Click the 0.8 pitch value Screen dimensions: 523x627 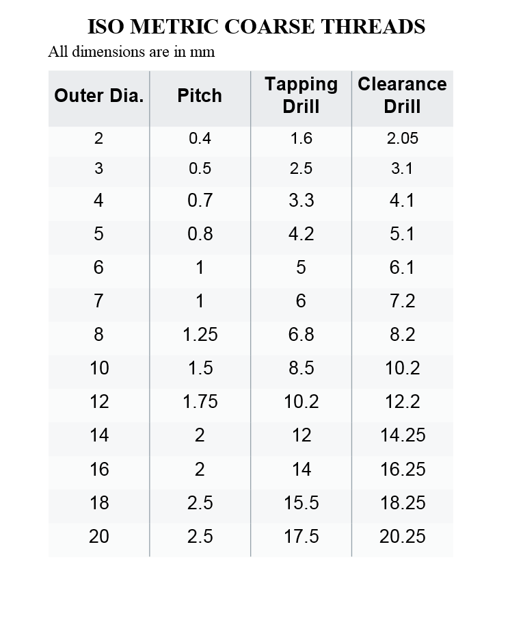click(200, 234)
